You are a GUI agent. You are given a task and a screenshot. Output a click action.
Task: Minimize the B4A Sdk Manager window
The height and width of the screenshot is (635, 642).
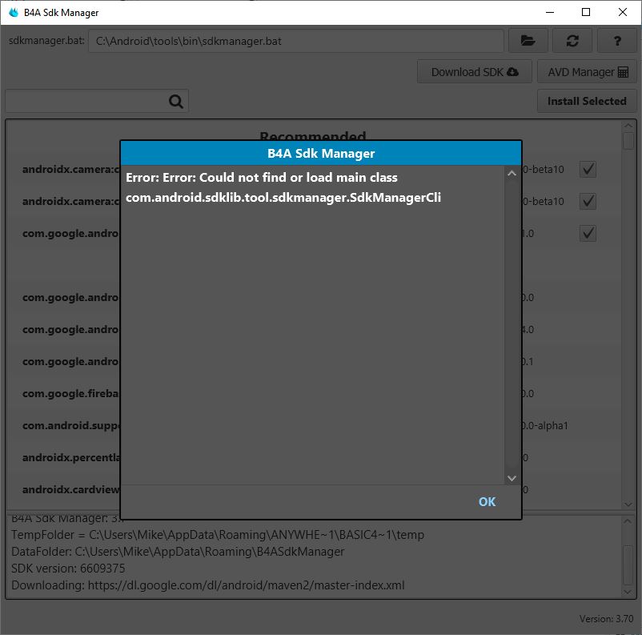550,12
